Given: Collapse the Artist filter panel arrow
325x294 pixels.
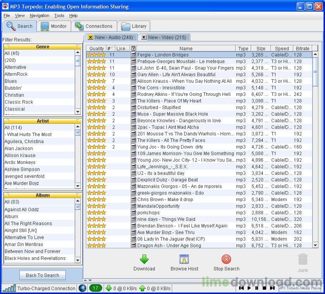Looking at the screenshot, I should (78, 121).
